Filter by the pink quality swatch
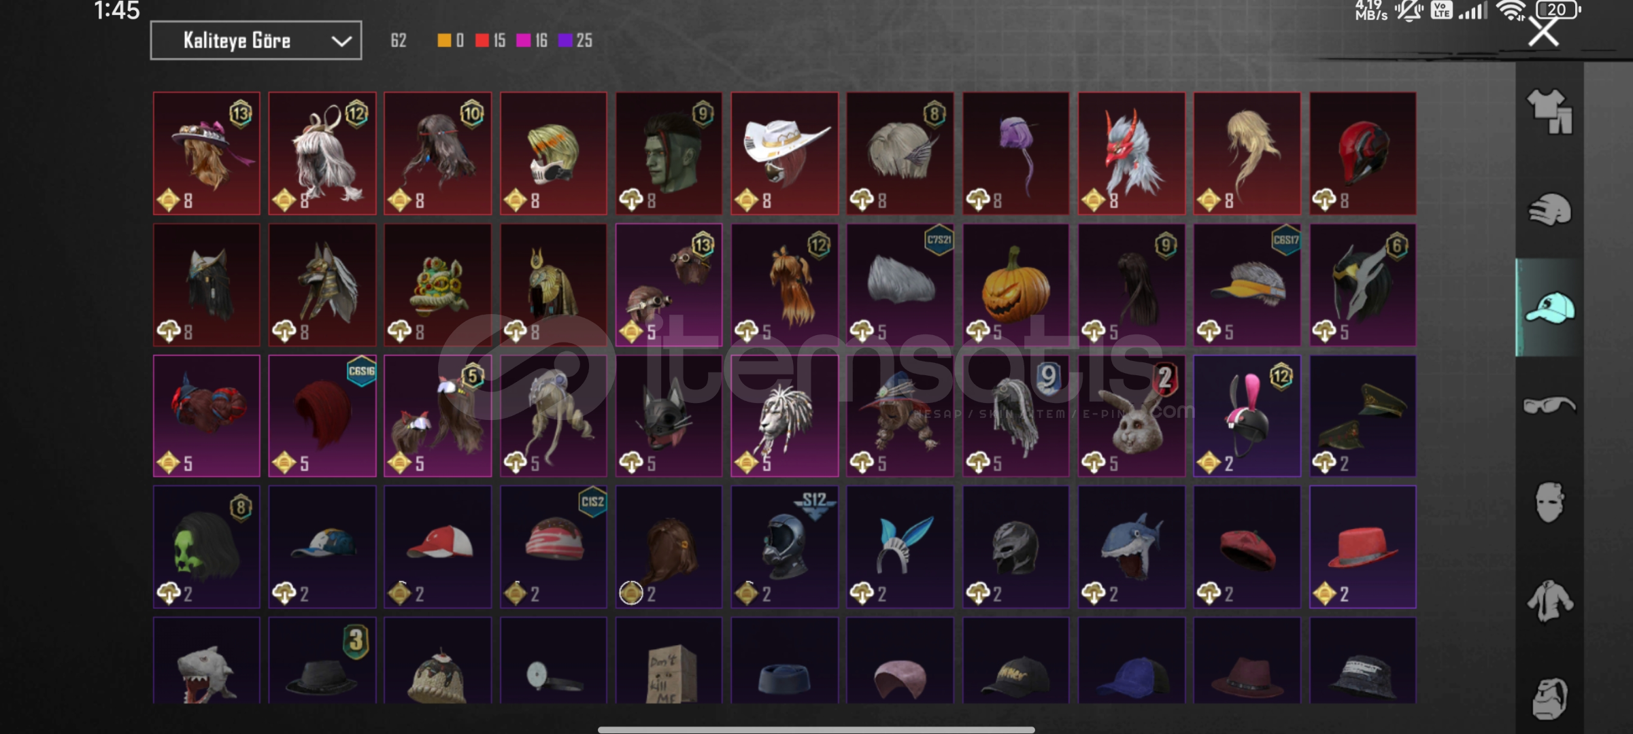The height and width of the screenshot is (734, 1633). pos(531,41)
